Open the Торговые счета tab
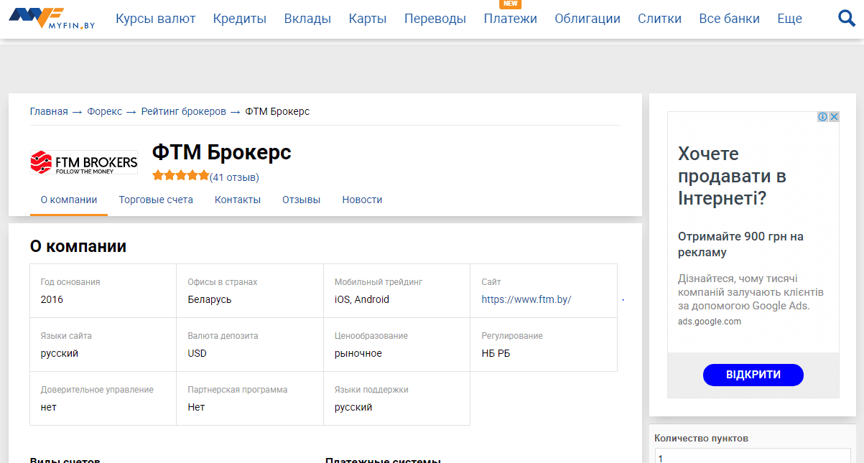 pos(156,200)
